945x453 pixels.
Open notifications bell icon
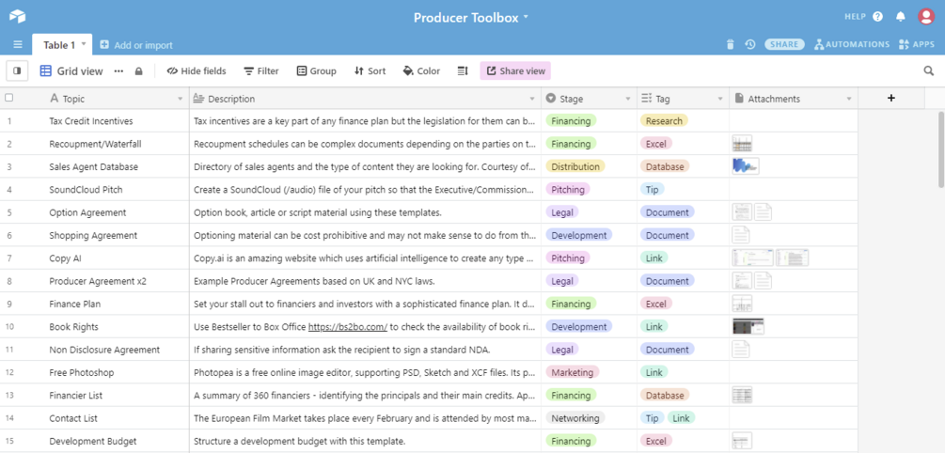click(901, 17)
